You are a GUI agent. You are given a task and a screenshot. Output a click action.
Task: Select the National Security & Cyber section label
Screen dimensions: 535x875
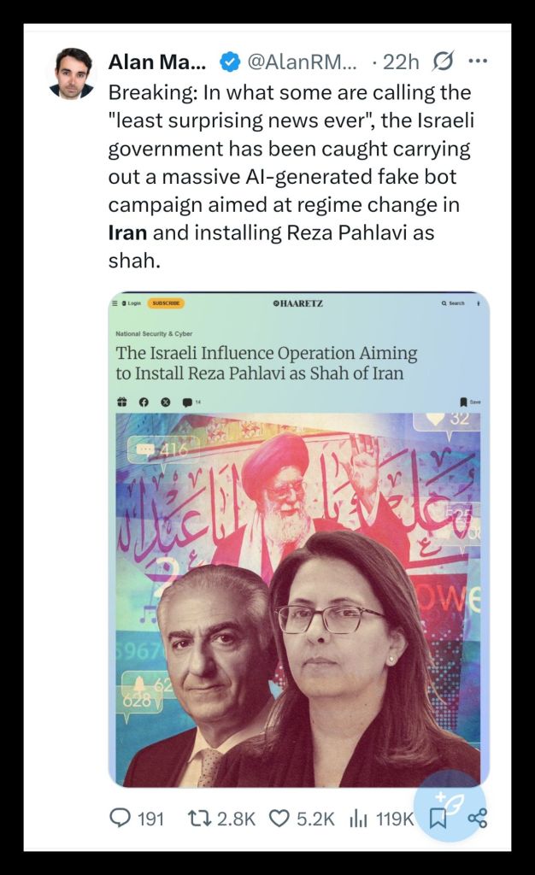(x=154, y=334)
